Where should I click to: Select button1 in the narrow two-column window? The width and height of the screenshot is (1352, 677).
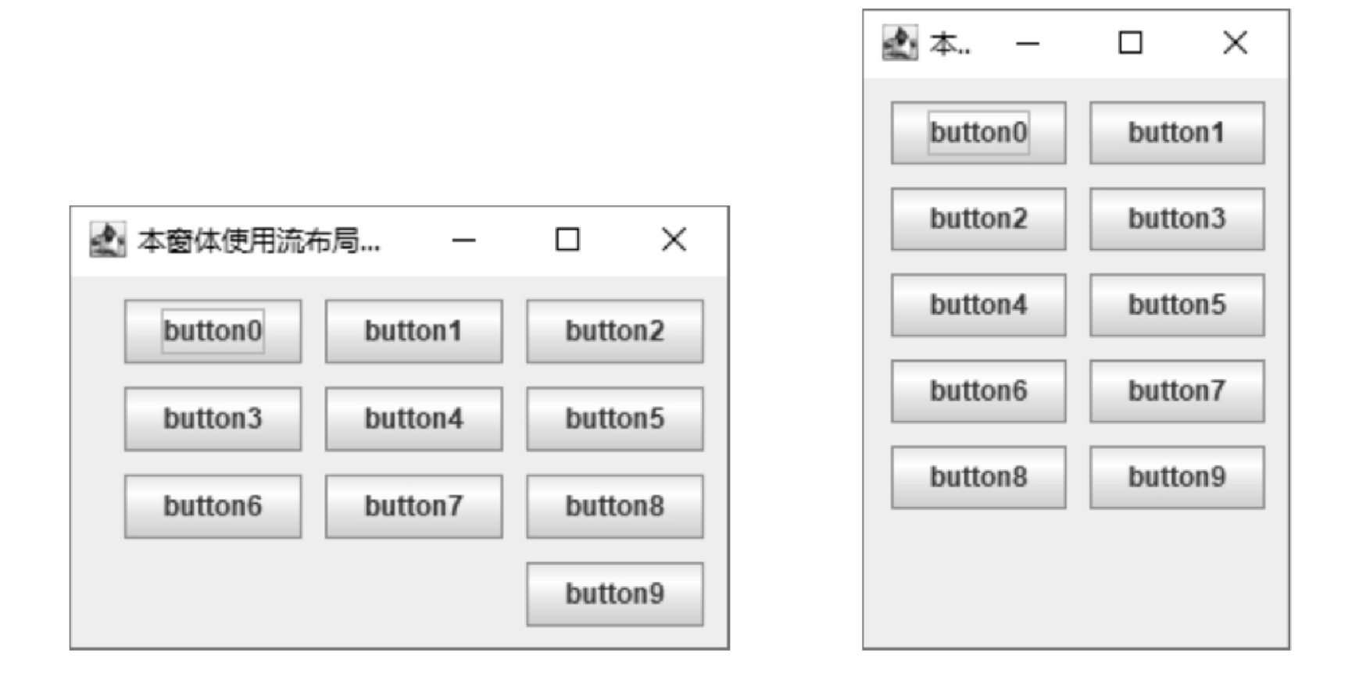(1177, 133)
